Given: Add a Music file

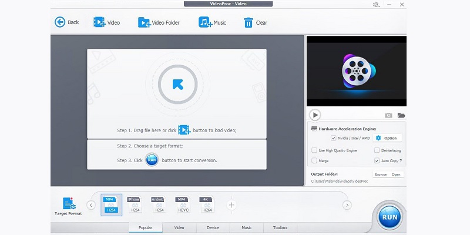Looking at the screenshot, I should pyautogui.click(x=212, y=22).
